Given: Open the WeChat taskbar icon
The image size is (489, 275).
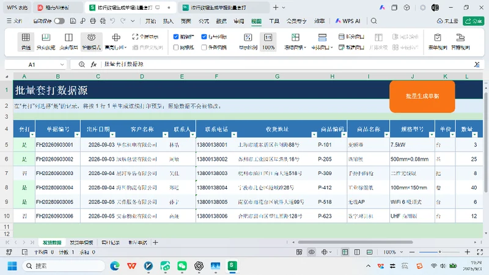Looking at the screenshot, I should point(182,266).
